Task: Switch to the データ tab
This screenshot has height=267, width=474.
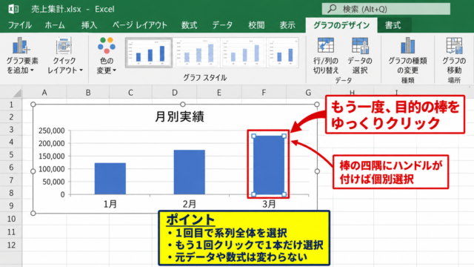Action: click(222, 25)
